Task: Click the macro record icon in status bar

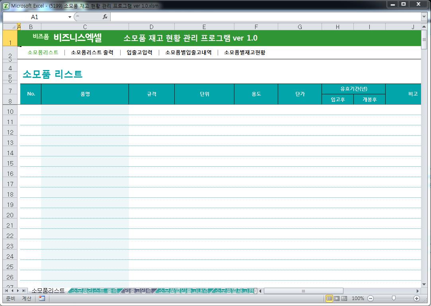Action: (x=42, y=298)
